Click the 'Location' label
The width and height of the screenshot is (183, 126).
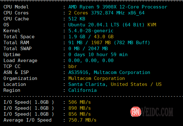(x=14, y=84)
